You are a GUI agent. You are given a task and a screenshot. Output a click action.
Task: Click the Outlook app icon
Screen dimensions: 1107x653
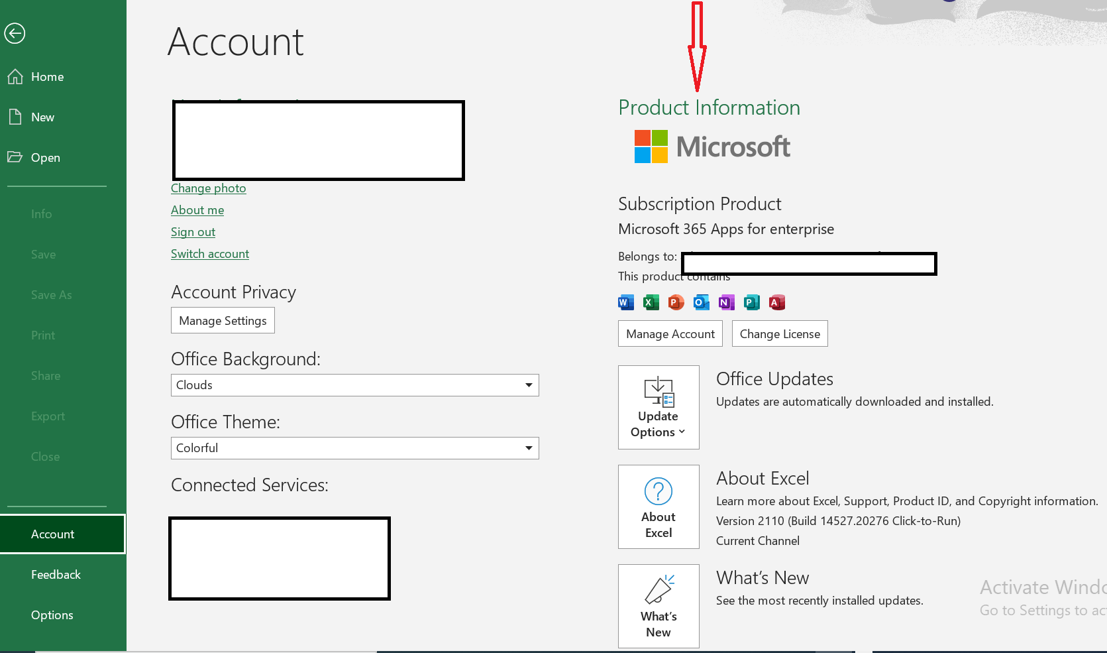pos(701,302)
